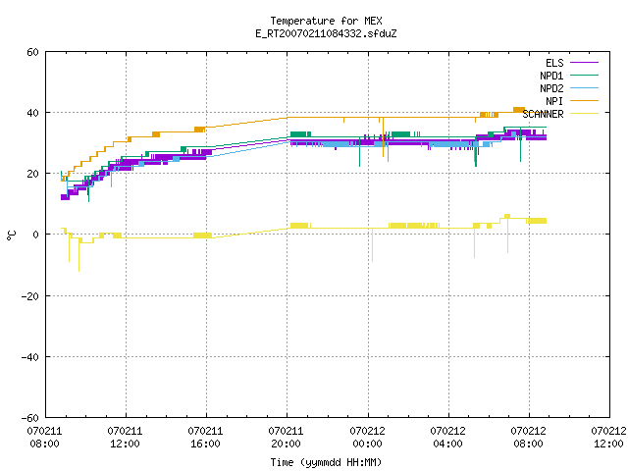Click the x-axis tick '070212 08:00'
This screenshot has width=628, height=471.
528,438
